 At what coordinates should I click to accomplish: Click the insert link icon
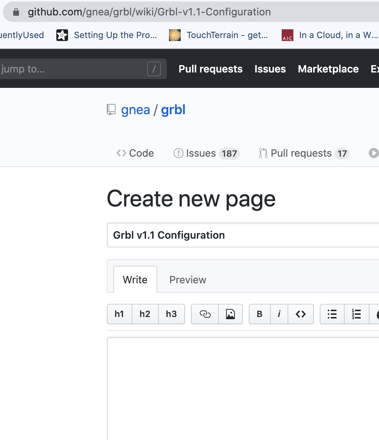205,314
